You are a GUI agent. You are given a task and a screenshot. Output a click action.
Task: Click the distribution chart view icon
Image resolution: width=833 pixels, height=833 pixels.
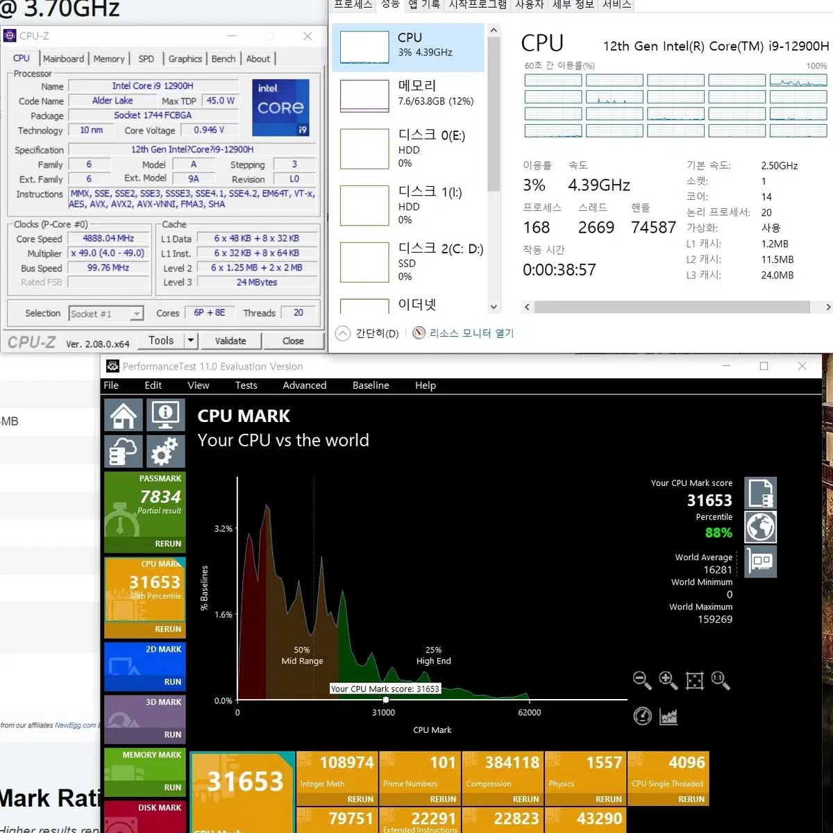click(x=668, y=716)
